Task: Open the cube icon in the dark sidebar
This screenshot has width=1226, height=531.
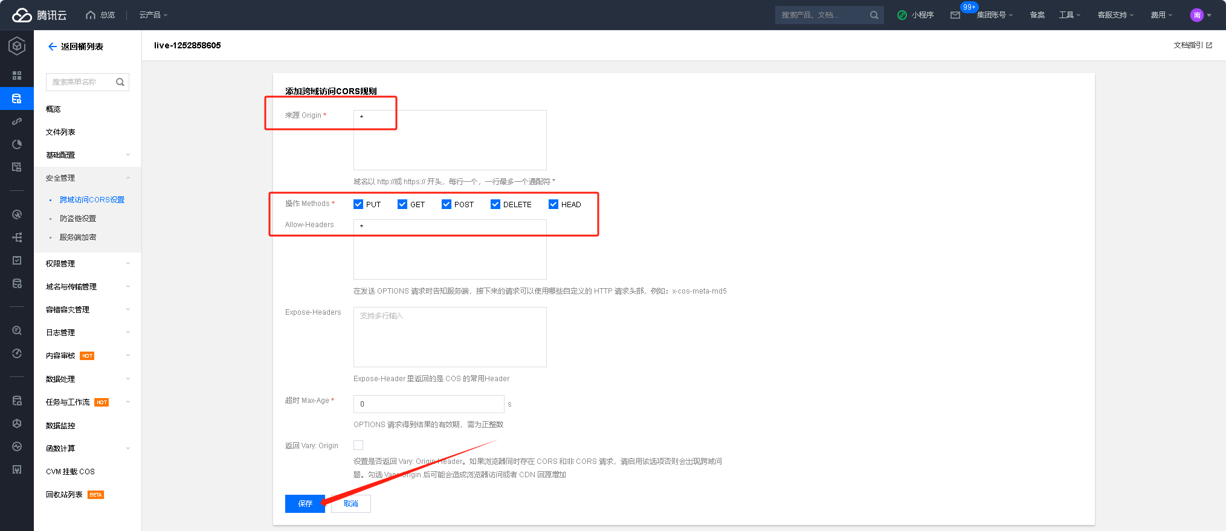Action: tap(17, 423)
